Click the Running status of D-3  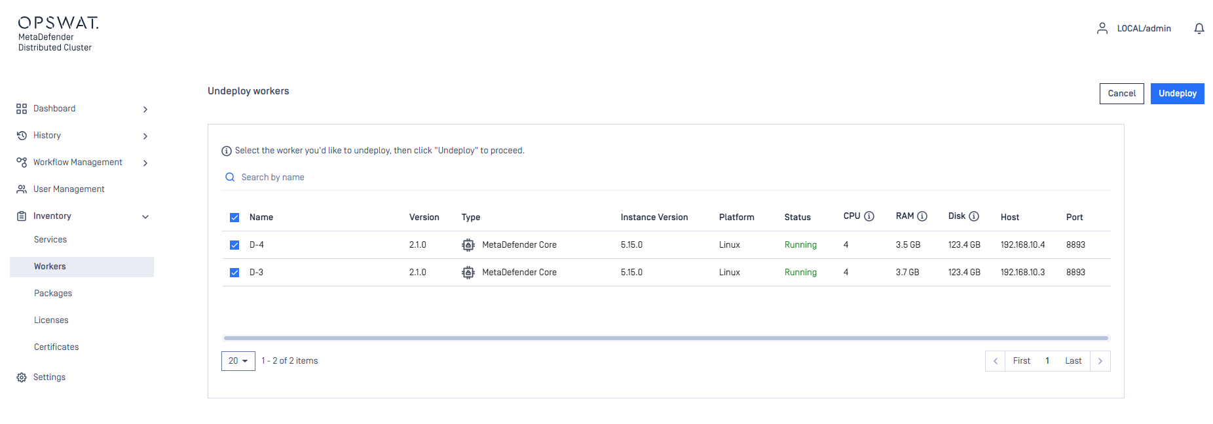pyautogui.click(x=800, y=273)
